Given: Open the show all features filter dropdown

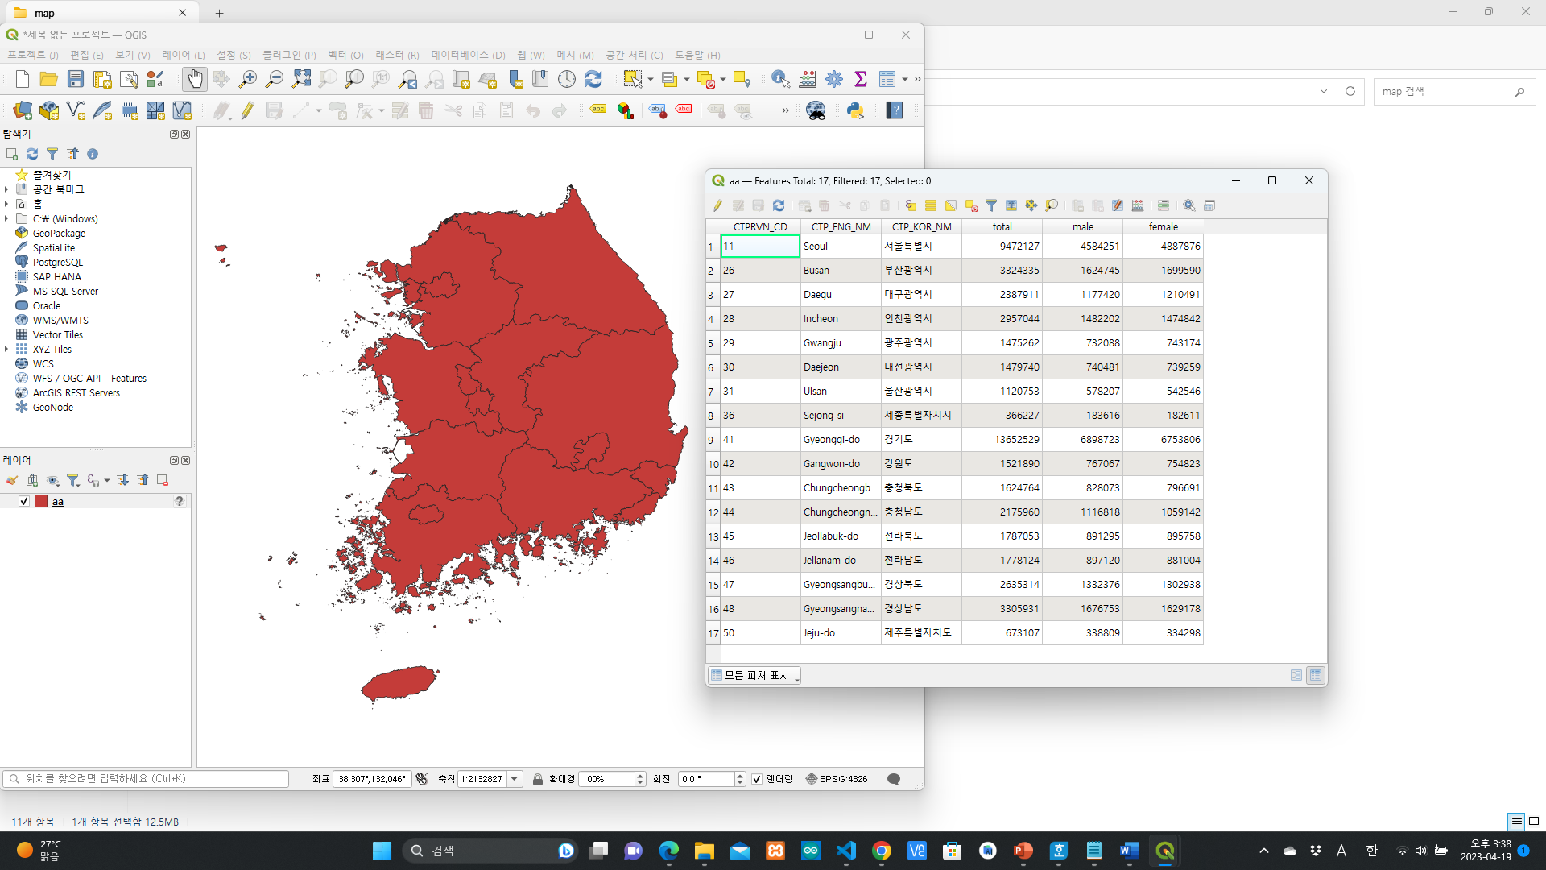Looking at the screenshot, I should pos(754,675).
